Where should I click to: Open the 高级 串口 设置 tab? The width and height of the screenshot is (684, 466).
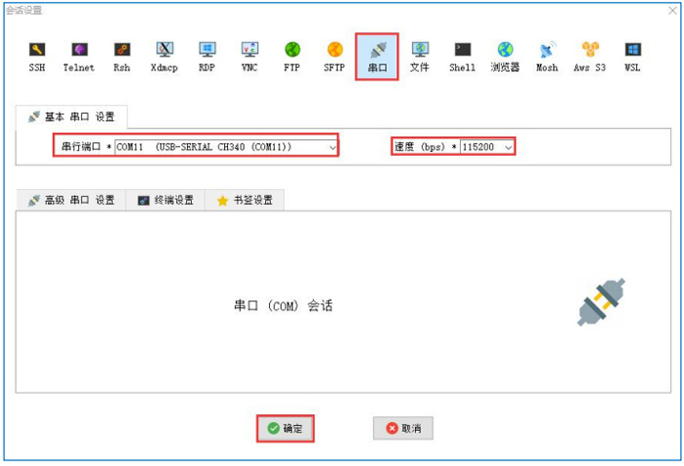click(71, 201)
